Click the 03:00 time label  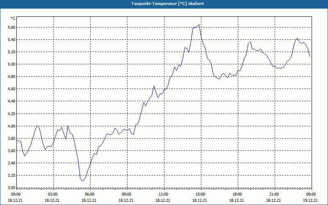pyautogui.click(x=53, y=194)
